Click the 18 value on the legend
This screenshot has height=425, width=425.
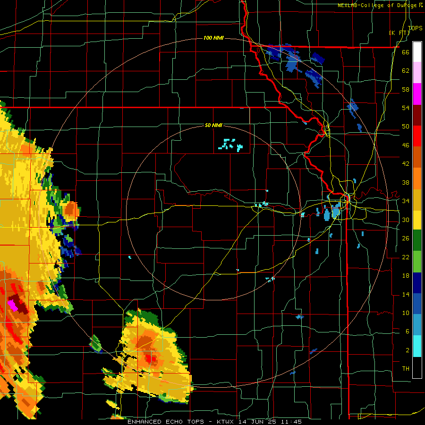[x=406, y=276]
